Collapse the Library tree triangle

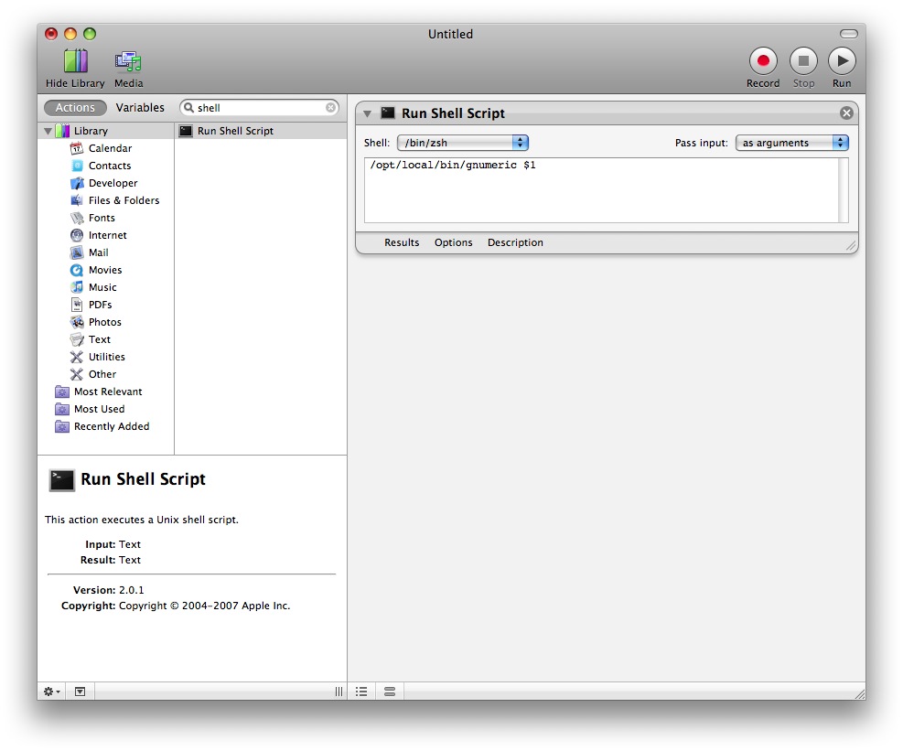click(x=48, y=132)
